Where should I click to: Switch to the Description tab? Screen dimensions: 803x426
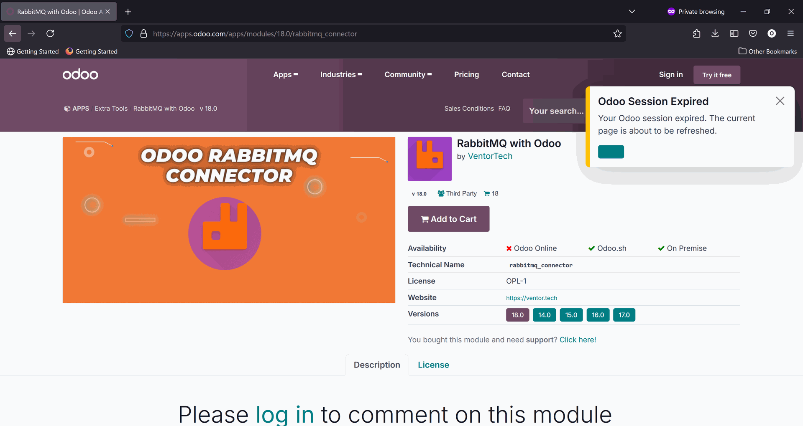[x=377, y=365]
